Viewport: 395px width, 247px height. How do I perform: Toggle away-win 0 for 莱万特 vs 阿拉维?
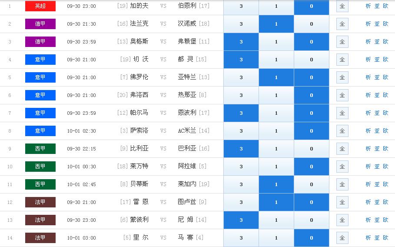coord(312,167)
